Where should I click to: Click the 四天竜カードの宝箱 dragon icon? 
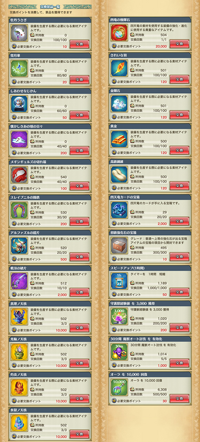coord(119,211)
